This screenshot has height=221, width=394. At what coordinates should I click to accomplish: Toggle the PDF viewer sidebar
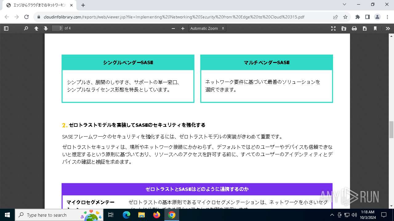pyautogui.click(x=6, y=28)
